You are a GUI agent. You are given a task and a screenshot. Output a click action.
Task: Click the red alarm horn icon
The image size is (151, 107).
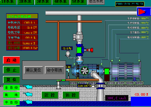coord(142,12)
